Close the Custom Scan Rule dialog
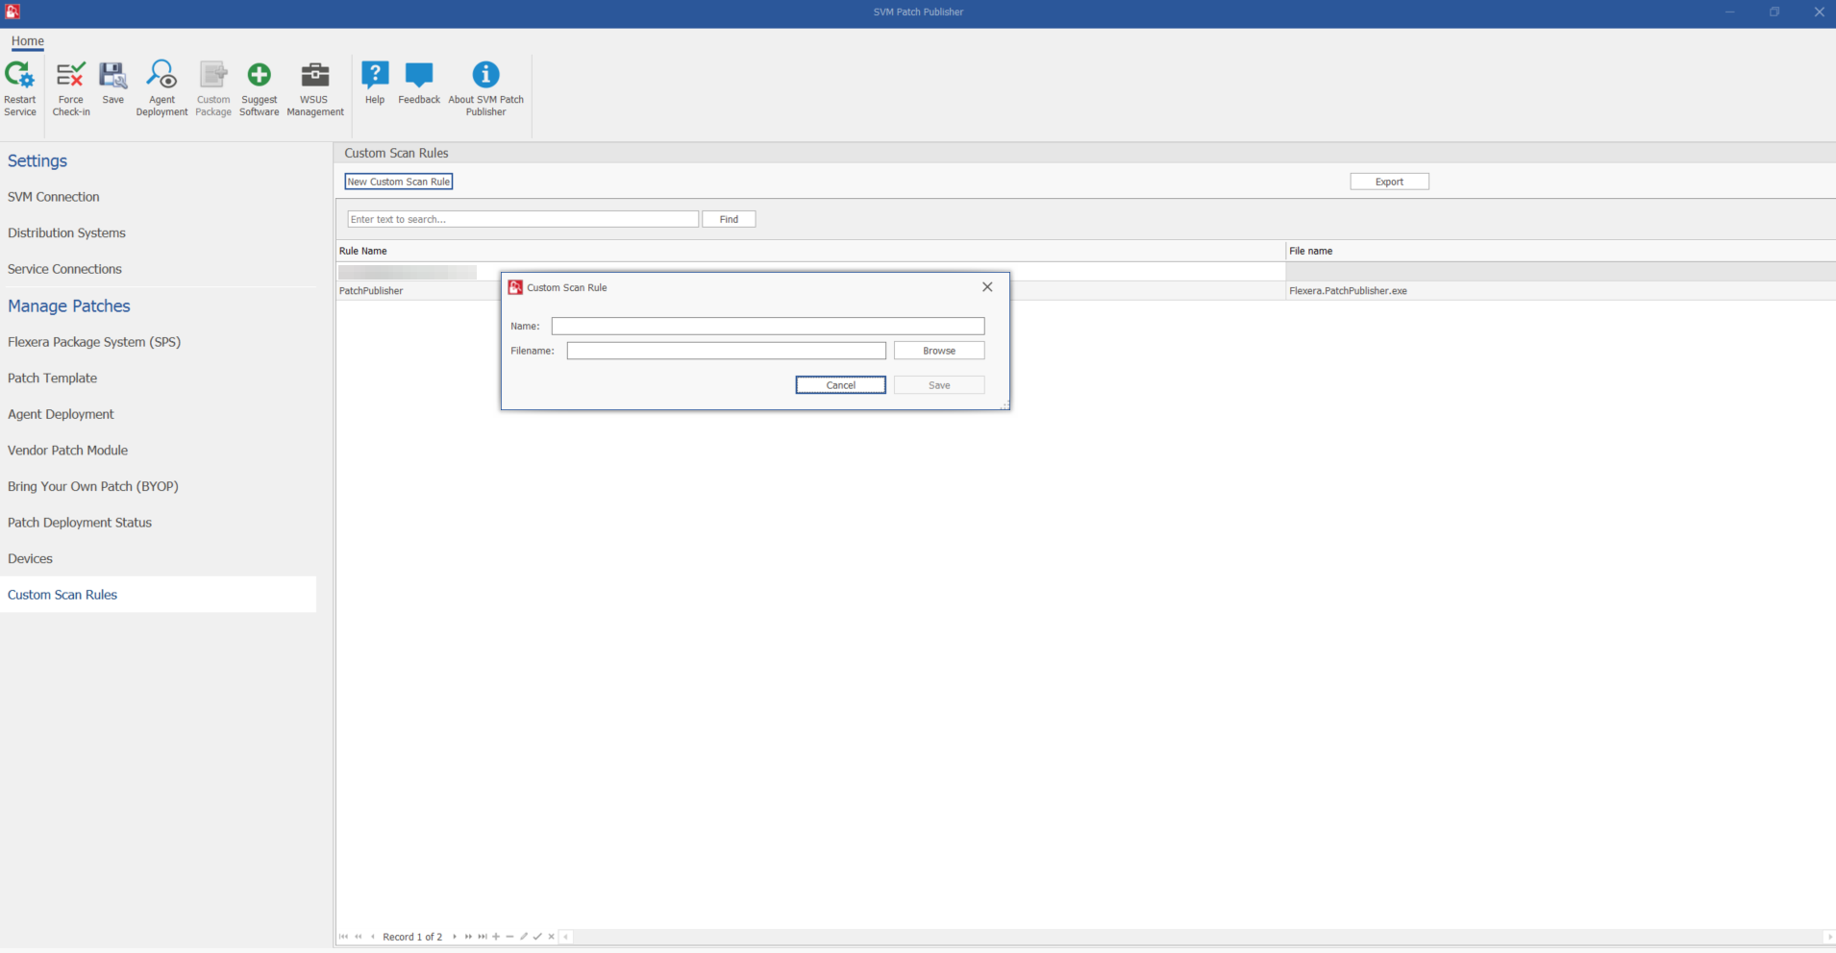The width and height of the screenshot is (1836, 953). coord(987,287)
